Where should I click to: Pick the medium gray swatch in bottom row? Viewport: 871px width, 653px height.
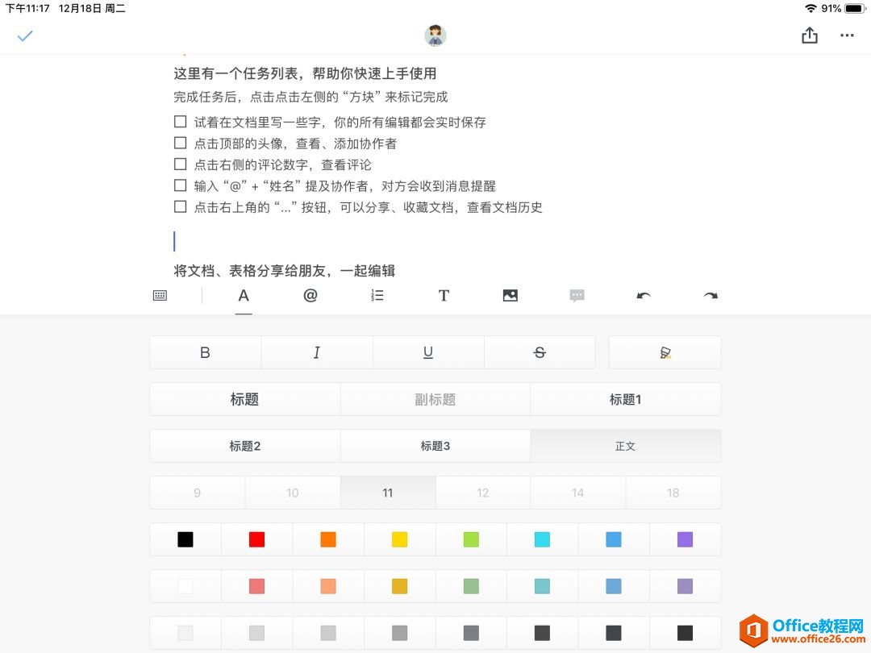click(399, 633)
